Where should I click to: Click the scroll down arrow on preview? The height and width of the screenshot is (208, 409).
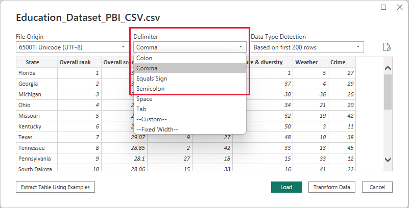click(x=388, y=160)
